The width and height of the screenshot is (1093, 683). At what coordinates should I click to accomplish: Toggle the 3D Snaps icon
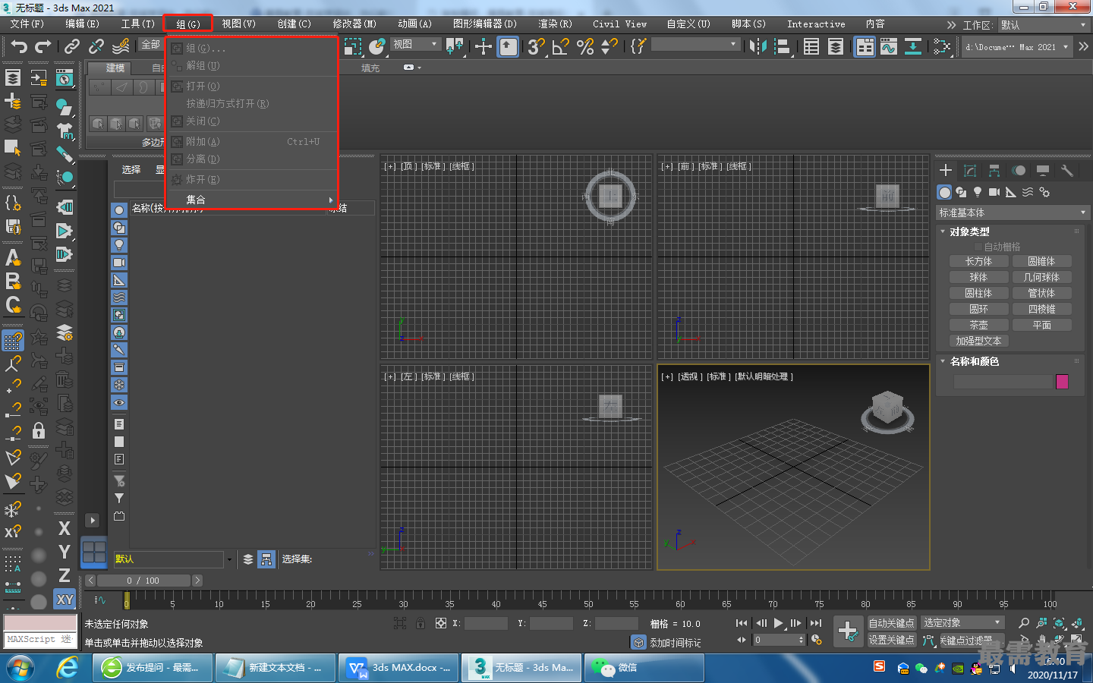[537, 47]
